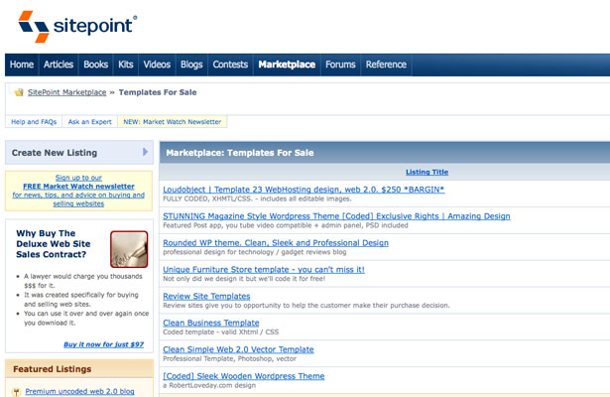Click the featured listing icon beside Premium uncoded blog
610x397 pixels.
click(16, 392)
